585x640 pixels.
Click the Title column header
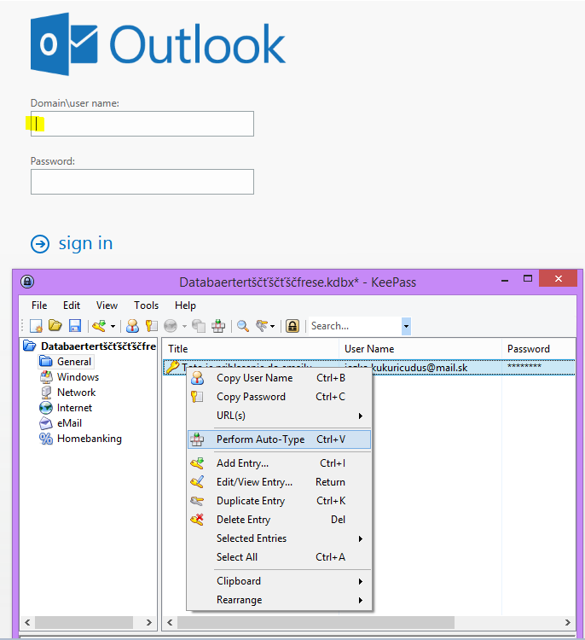[x=251, y=349]
